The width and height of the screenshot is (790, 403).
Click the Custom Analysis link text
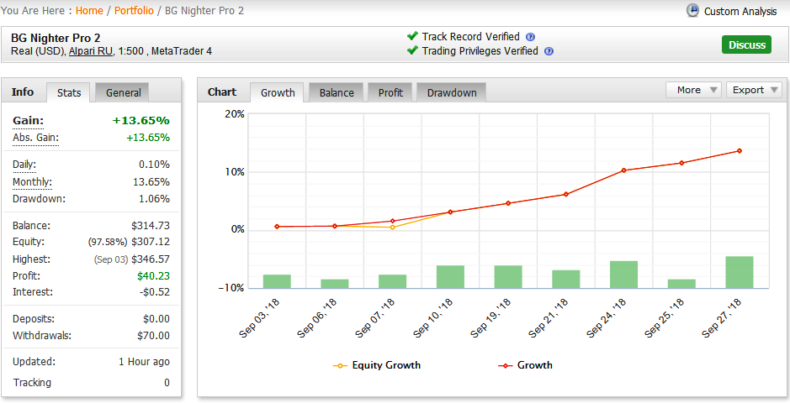740,12
